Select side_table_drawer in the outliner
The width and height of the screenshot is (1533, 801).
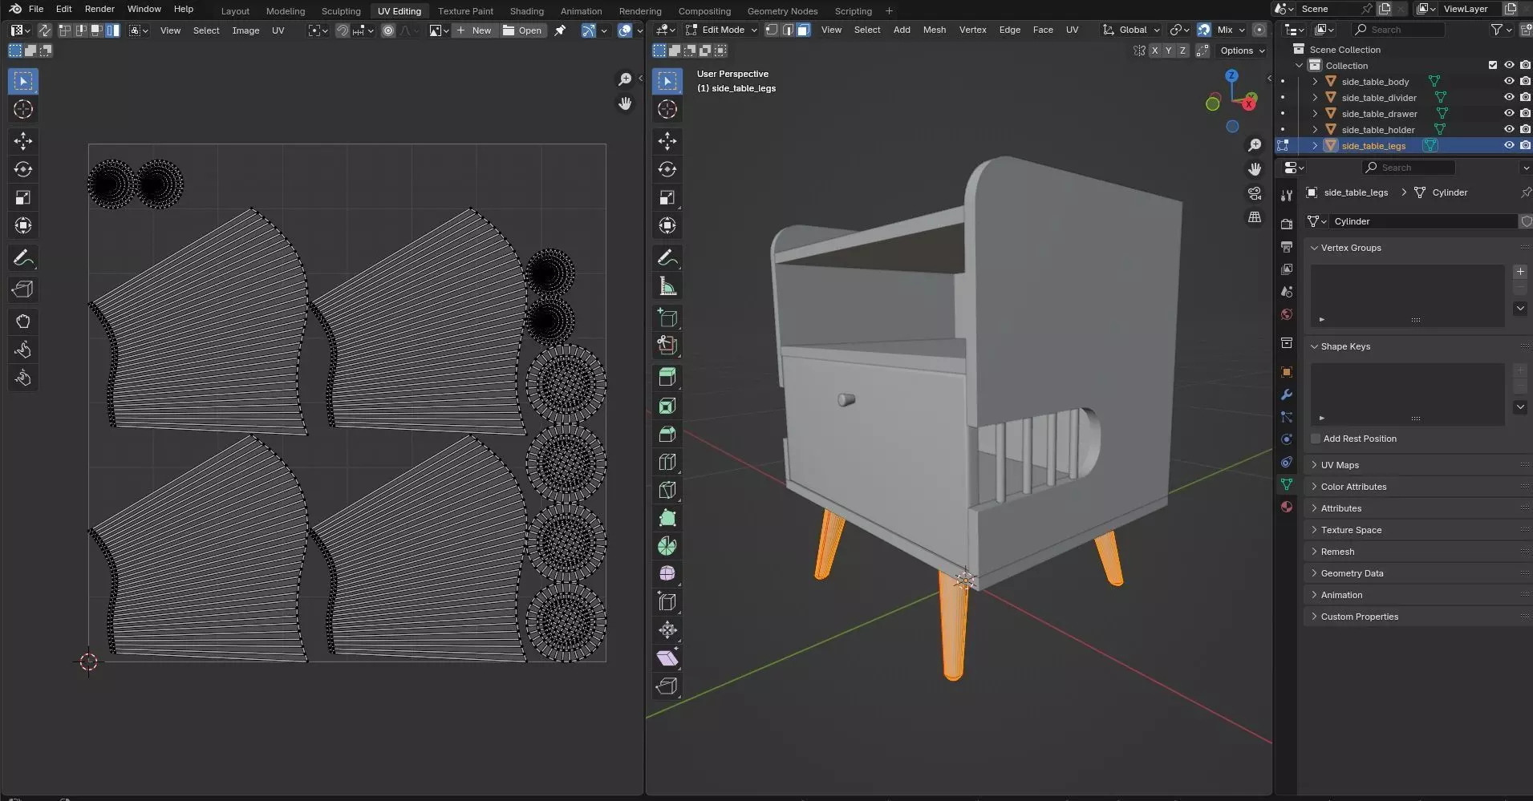click(x=1379, y=114)
